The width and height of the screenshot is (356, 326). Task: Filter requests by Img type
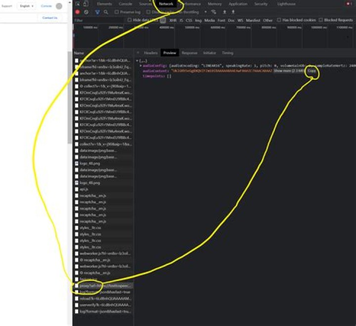click(x=198, y=20)
